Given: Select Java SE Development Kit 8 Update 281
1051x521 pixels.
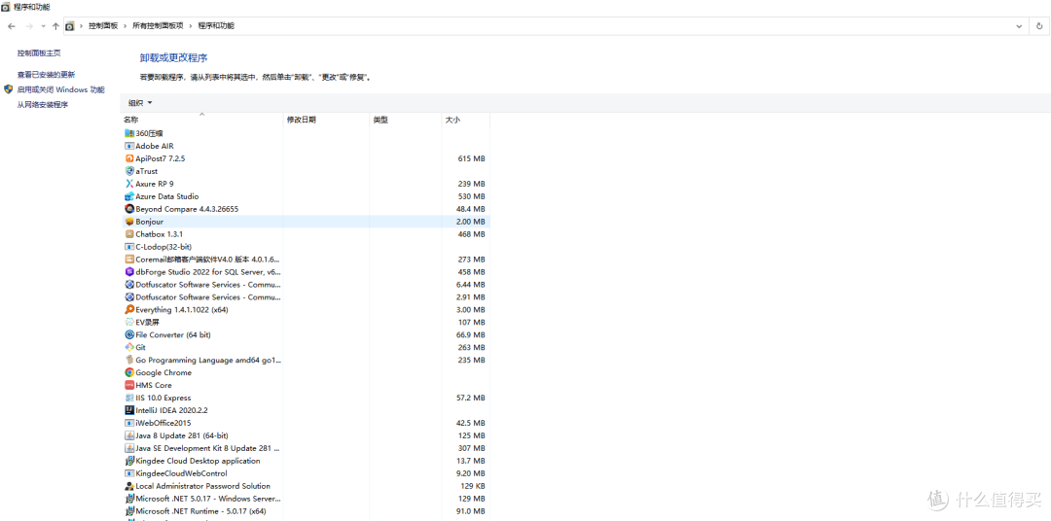Looking at the screenshot, I should [x=305, y=448].
